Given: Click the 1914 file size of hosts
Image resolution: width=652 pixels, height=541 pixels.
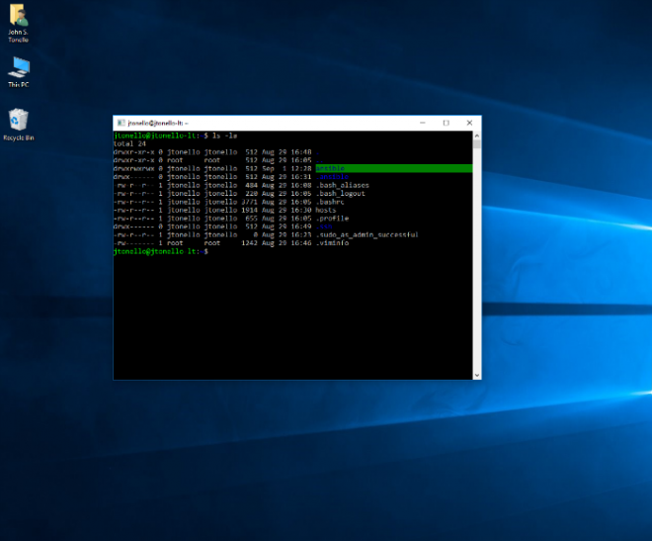Looking at the screenshot, I should click(x=250, y=210).
